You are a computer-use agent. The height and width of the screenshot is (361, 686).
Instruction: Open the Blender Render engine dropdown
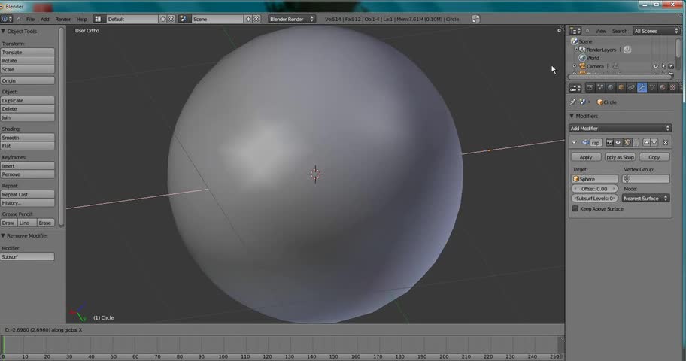tap(291, 19)
